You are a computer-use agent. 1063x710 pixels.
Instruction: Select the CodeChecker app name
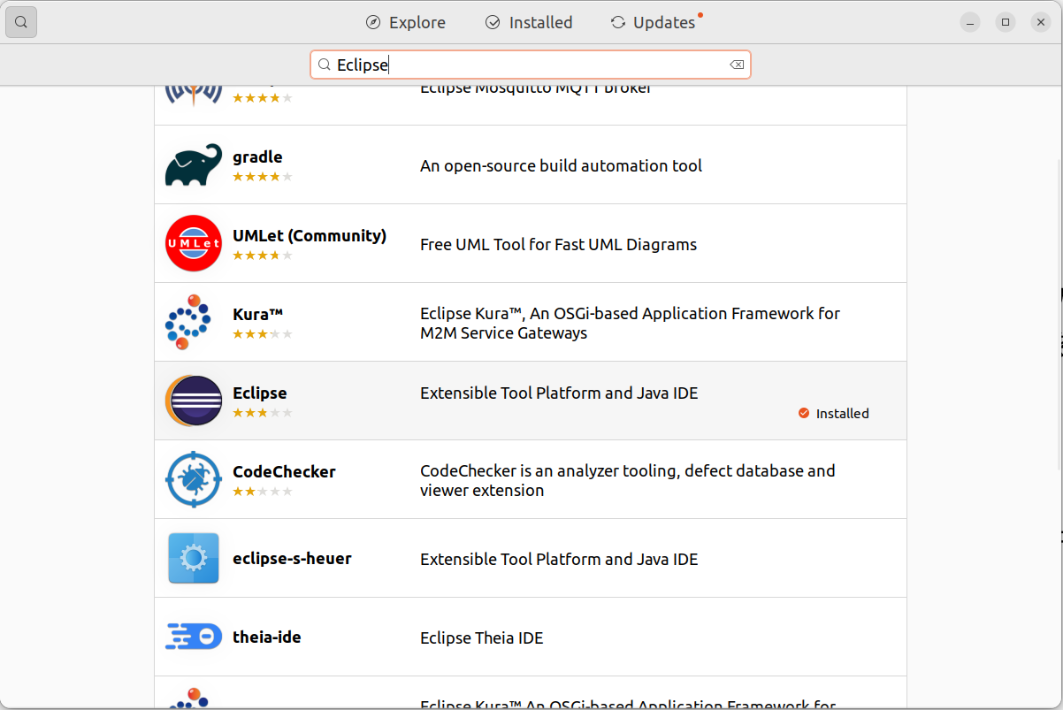point(284,472)
